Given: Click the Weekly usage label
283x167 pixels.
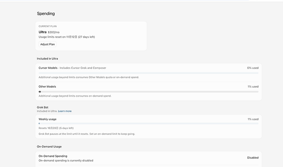Looking at the screenshot, I should click(x=48, y=119).
